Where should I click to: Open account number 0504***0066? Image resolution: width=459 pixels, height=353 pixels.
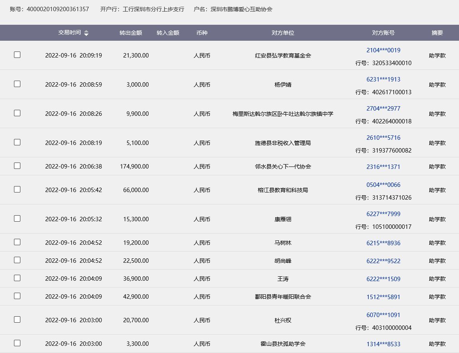(383, 185)
